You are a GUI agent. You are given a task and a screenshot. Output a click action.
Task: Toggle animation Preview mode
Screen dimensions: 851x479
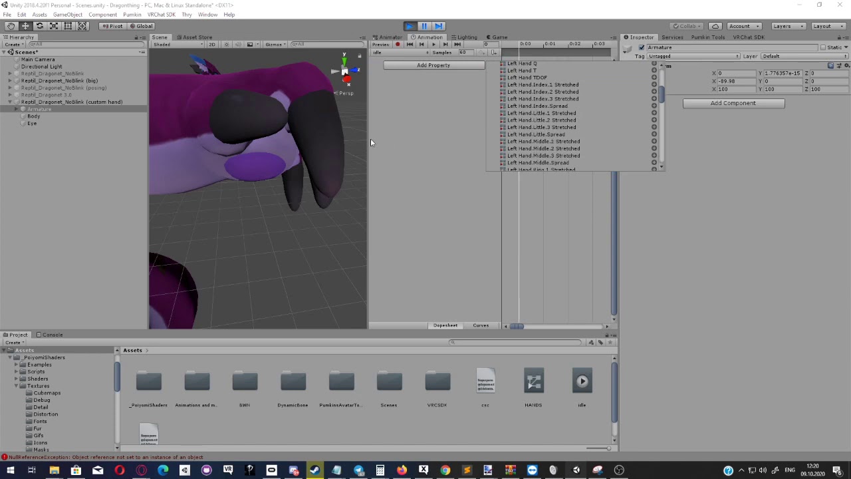coord(381,45)
